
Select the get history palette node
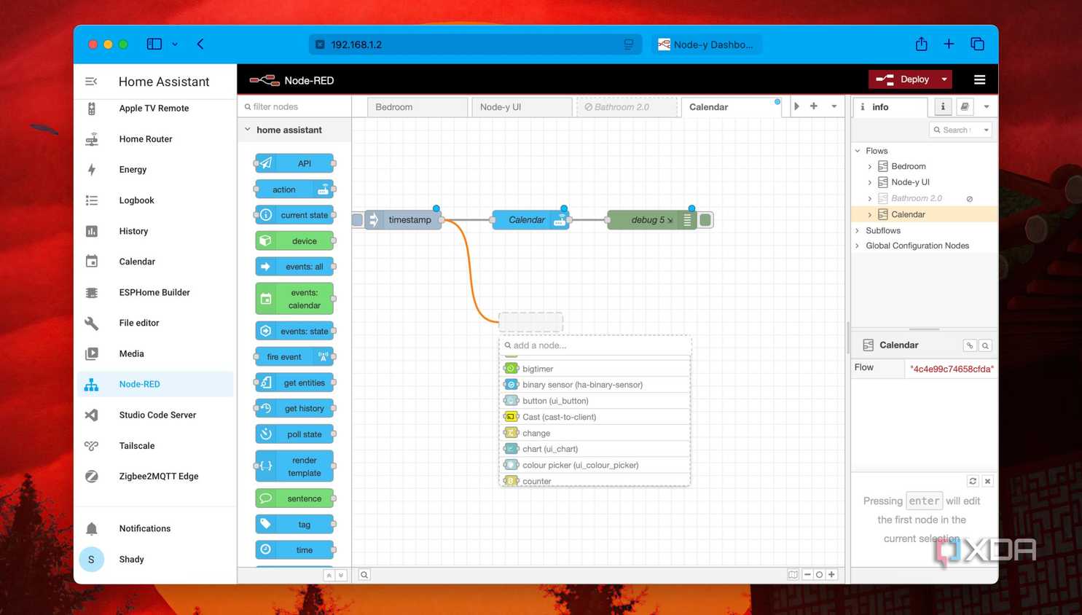coord(294,408)
